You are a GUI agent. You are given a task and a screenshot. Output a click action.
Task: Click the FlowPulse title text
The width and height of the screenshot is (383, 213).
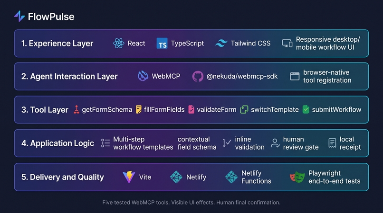(51, 17)
